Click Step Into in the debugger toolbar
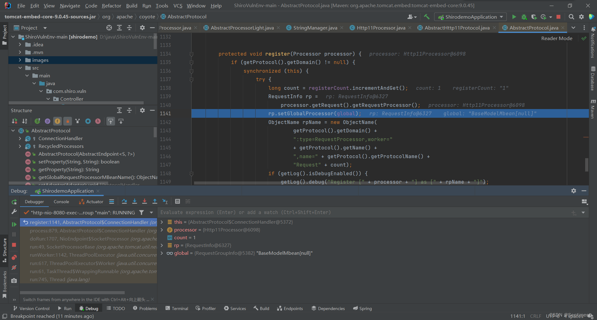597x320 pixels. (135, 202)
